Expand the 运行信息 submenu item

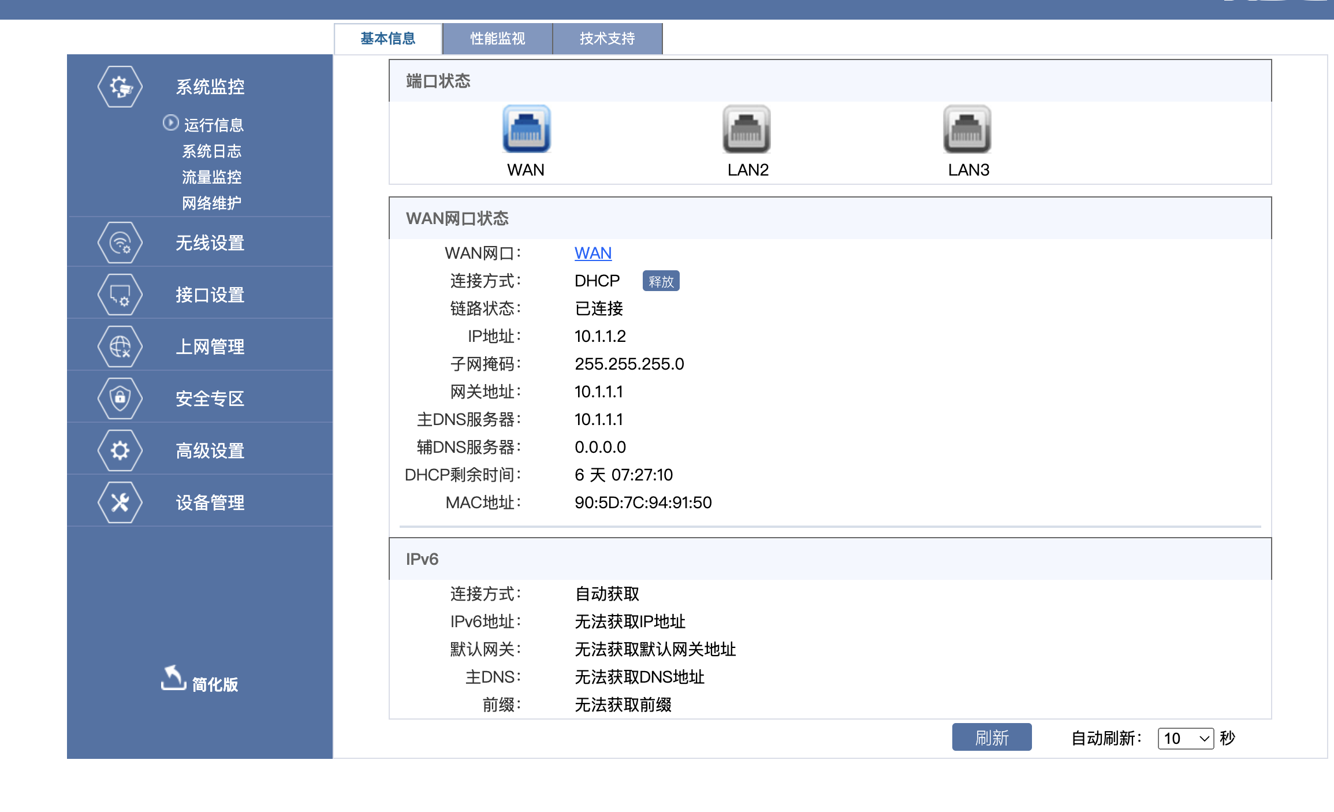click(x=213, y=125)
